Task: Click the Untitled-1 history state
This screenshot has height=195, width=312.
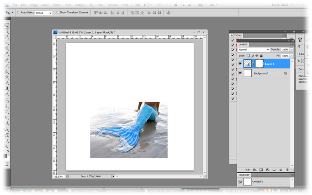Action: 264,181
